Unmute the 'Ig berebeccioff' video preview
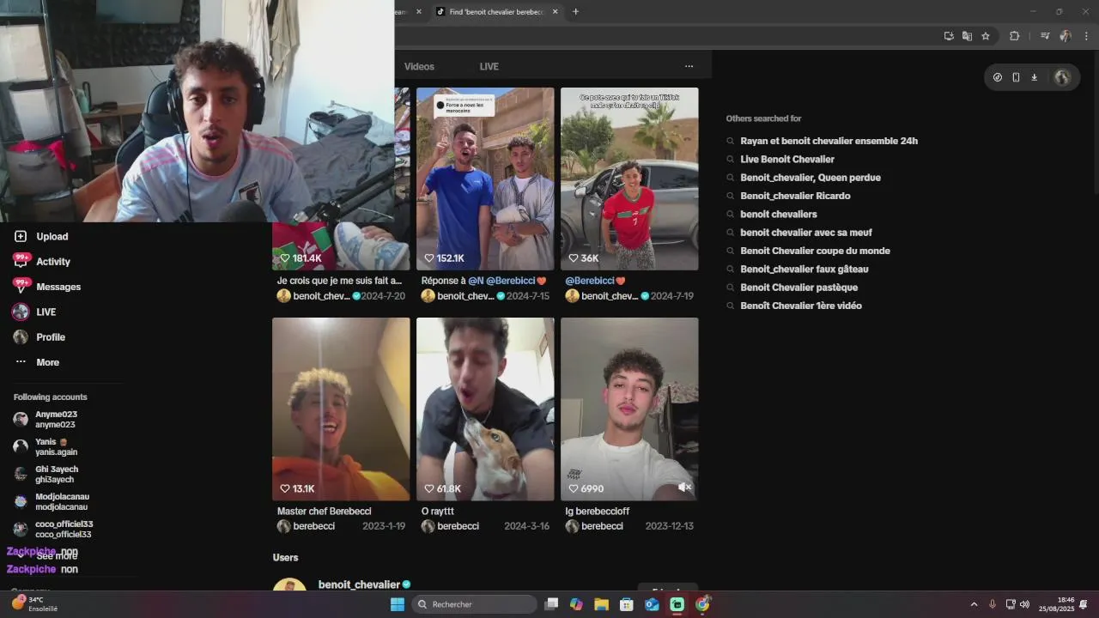 click(684, 487)
